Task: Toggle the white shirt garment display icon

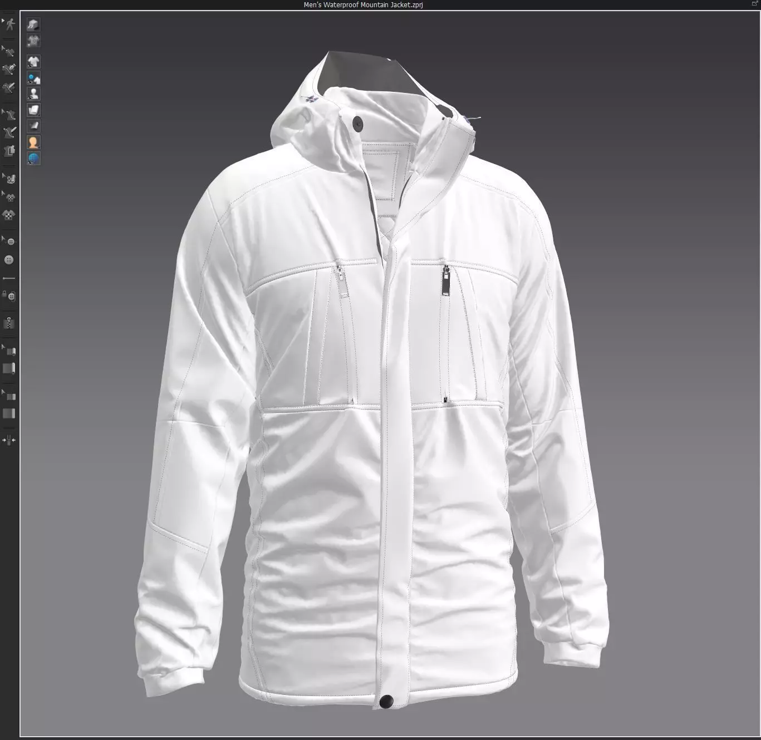Action: coord(33,61)
